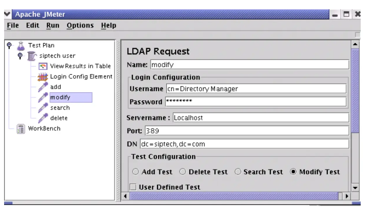Select siptech user in the tree
Screen dimensions: 373x209
click(57, 56)
